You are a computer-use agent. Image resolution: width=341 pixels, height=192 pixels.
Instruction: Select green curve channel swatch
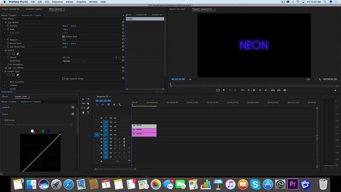43,131
